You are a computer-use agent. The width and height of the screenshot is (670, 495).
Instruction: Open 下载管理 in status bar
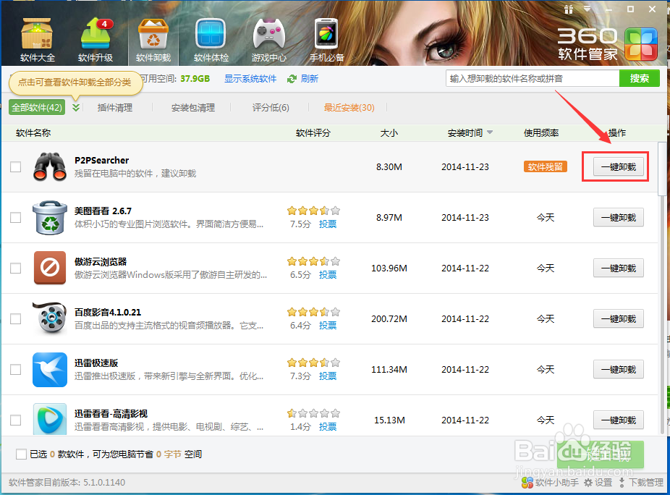tap(641, 483)
